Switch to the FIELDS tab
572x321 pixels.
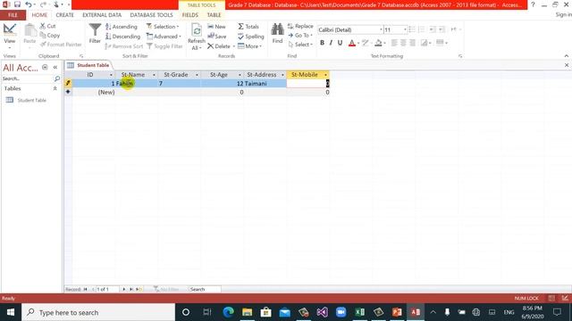190,15
